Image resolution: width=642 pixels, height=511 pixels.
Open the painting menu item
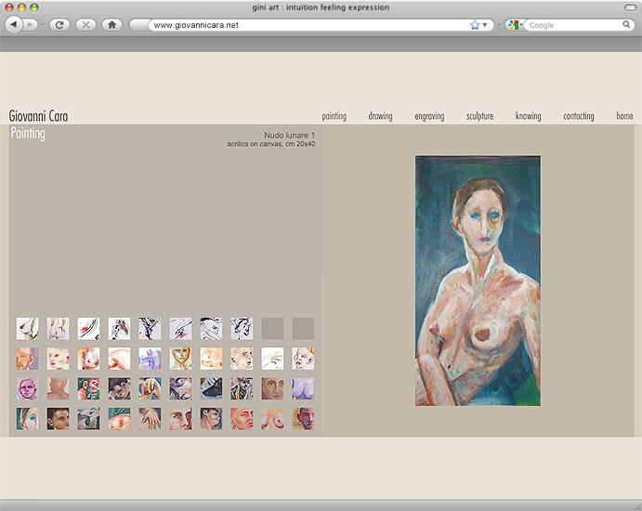coord(334,116)
